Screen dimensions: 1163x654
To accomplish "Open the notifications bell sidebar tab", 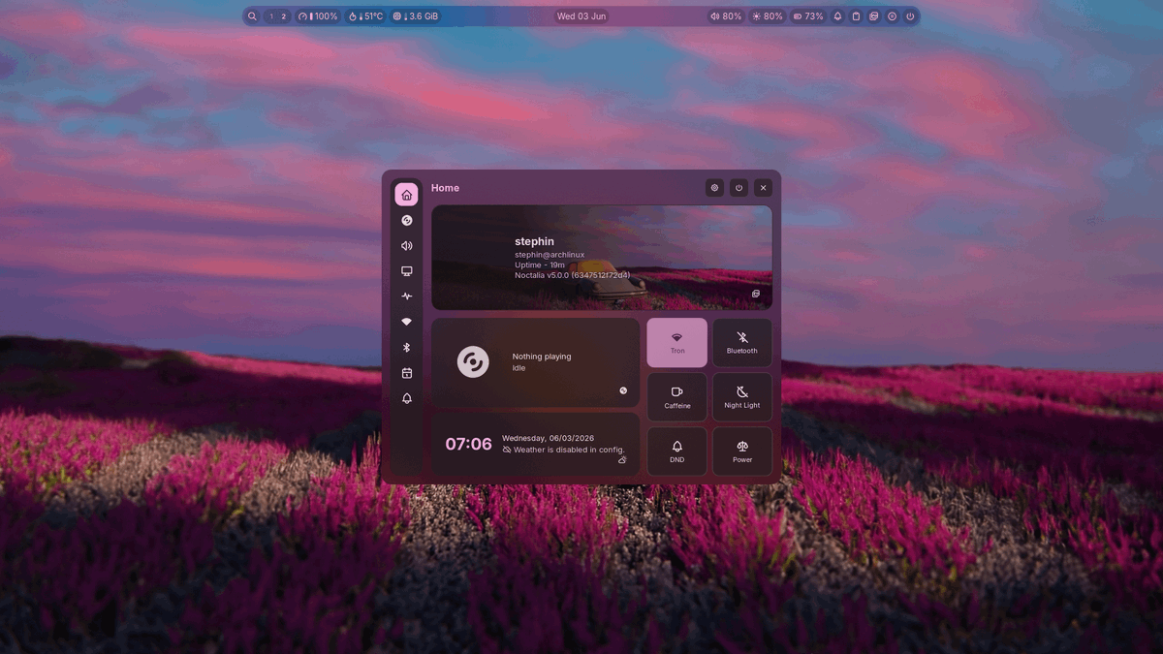I will [x=407, y=398].
